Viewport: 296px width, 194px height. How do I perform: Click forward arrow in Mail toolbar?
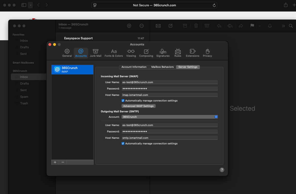[x=241, y=26]
